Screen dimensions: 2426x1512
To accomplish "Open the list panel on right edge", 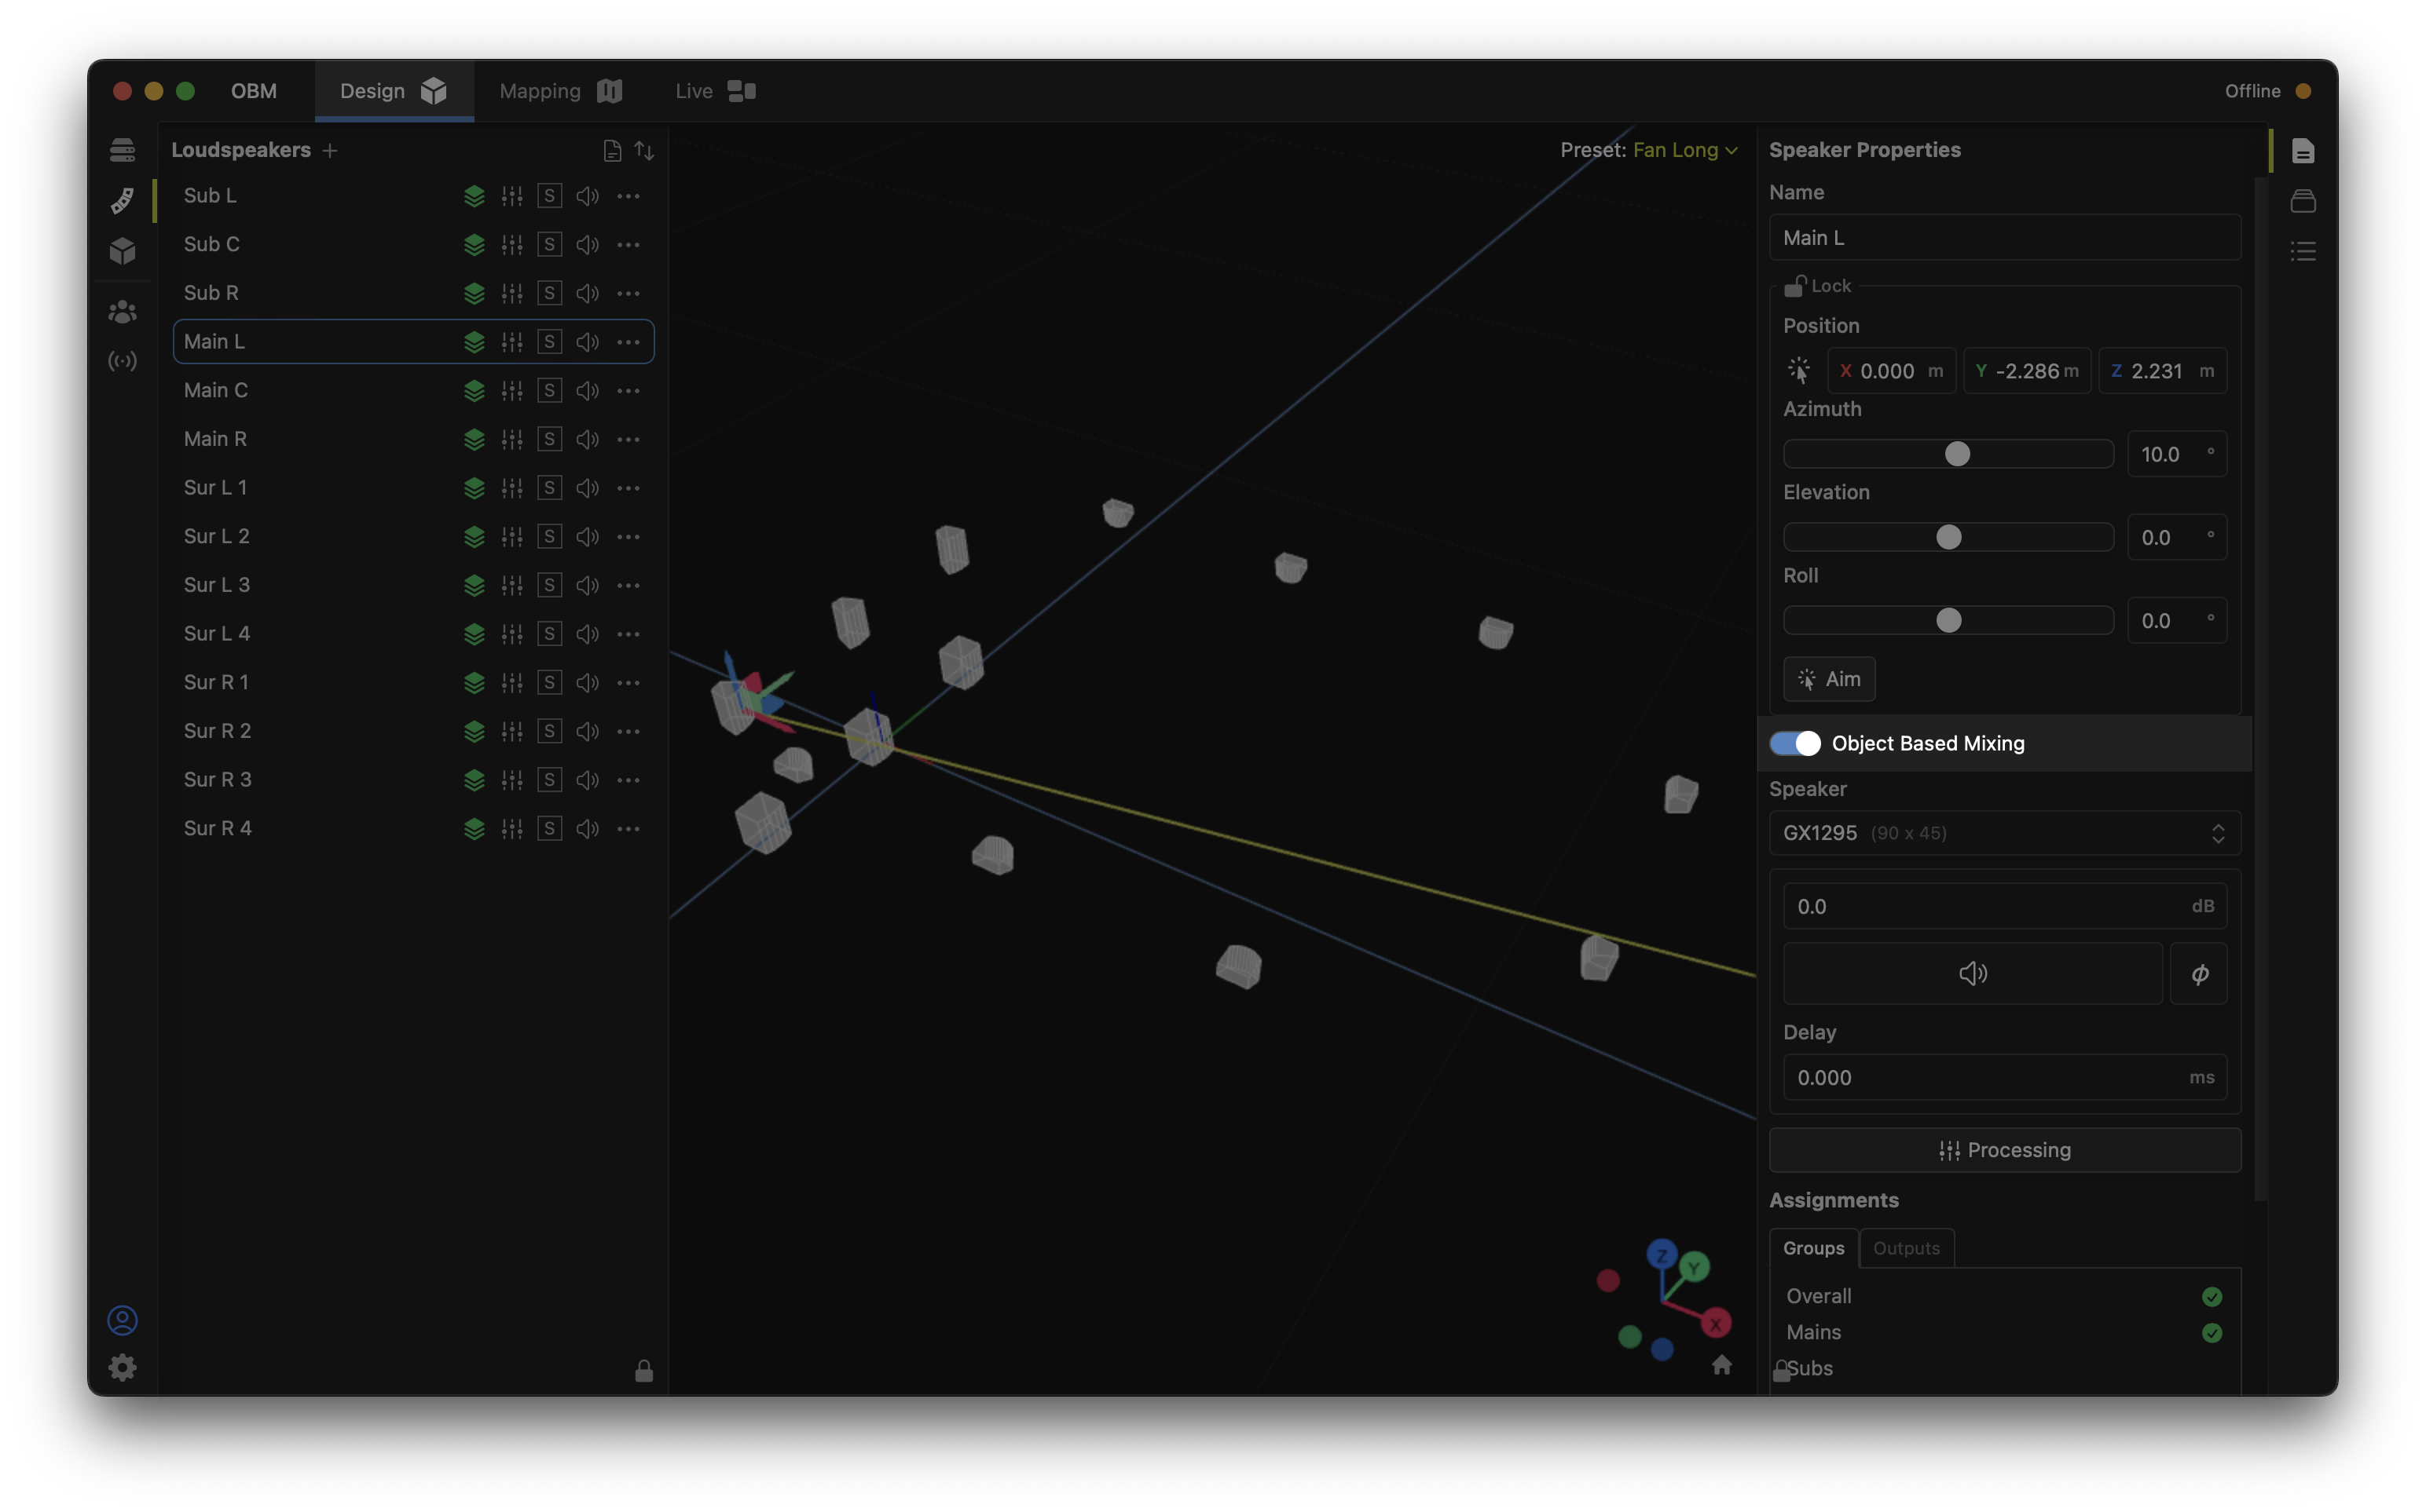I will (2303, 251).
